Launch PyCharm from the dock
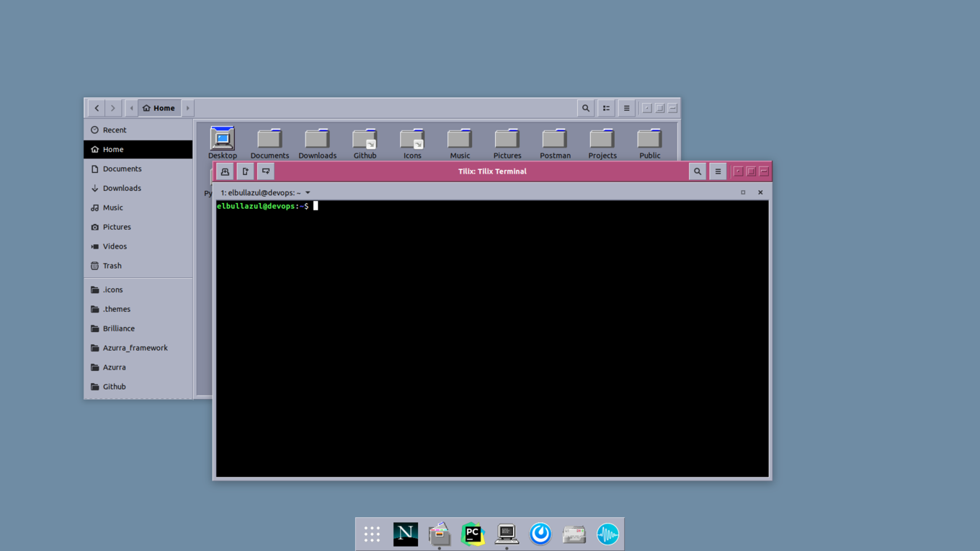The height and width of the screenshot is (551, 980). pos(473,534)
